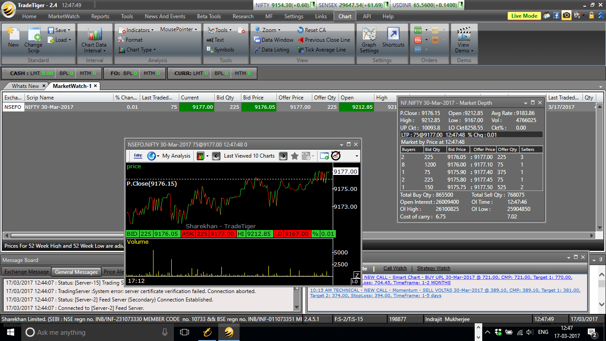
Task: Switch to the Whats New tab
Action: [25, 86]
